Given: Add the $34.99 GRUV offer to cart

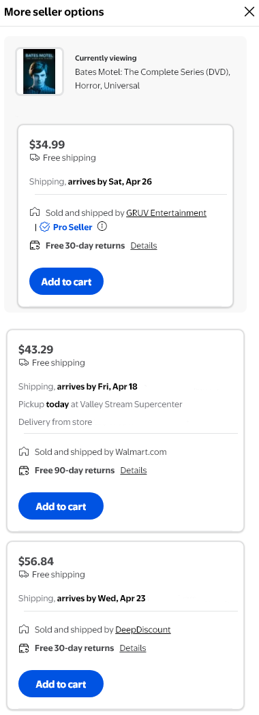Looking at the screenshot, I should click(66, 281).
